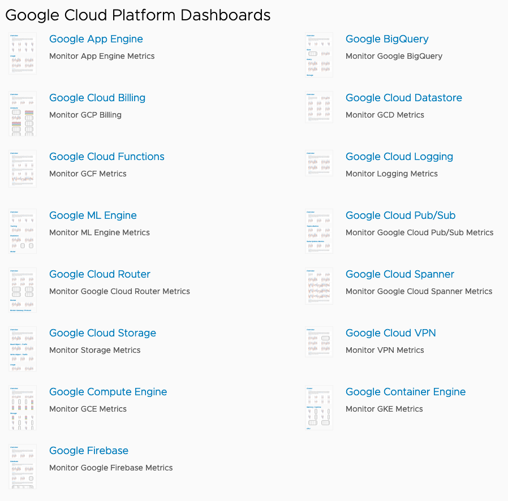Click the Google Cloud Storage dashboard thumbnail
This screenshot has height=501, width=508.
click(23, 349)
